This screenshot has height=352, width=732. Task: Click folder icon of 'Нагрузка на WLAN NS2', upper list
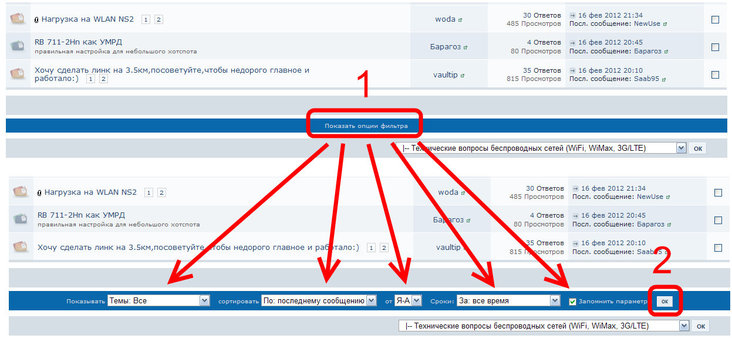(17, 19)
